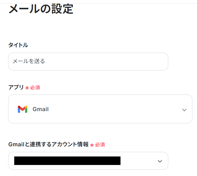Click the blacked-out account value
Image resolution: width=197 pixels, height=176 pixels.
[x=67, y=161]
